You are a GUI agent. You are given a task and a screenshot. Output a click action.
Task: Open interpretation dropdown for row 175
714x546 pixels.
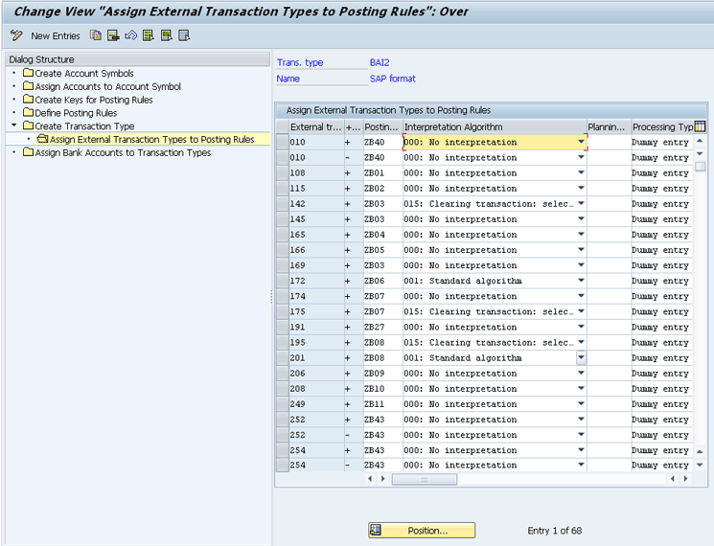tap(581, 311)
